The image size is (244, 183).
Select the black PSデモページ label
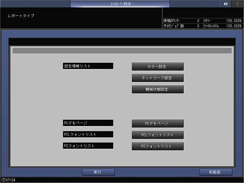pos(88,123)
